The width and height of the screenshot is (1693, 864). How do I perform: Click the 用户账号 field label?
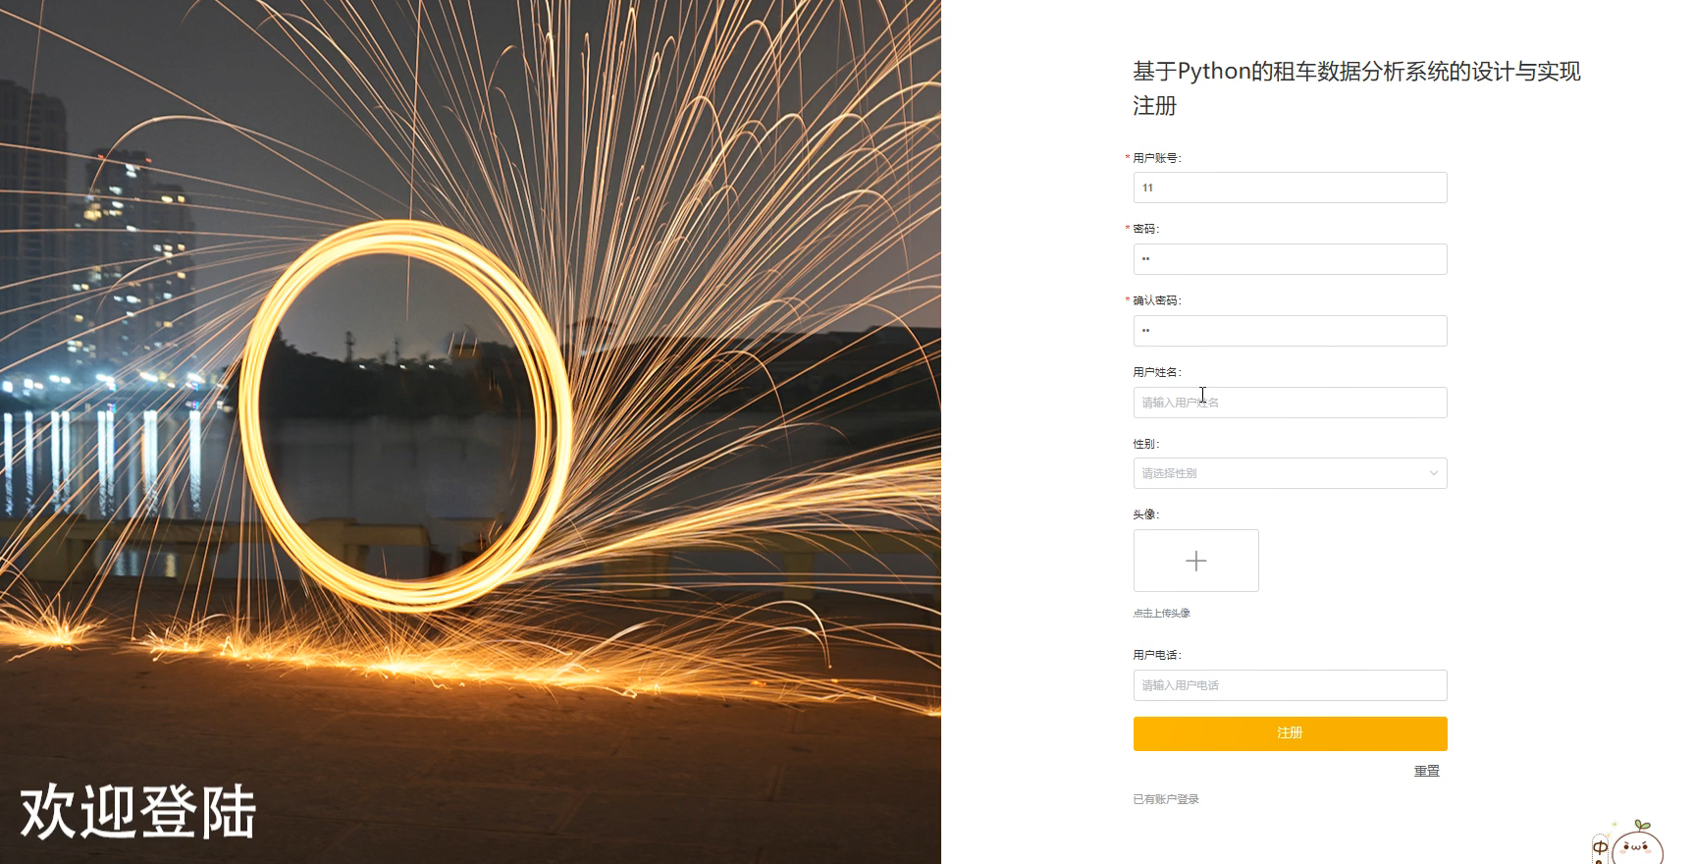click(x=1156, y=158)
